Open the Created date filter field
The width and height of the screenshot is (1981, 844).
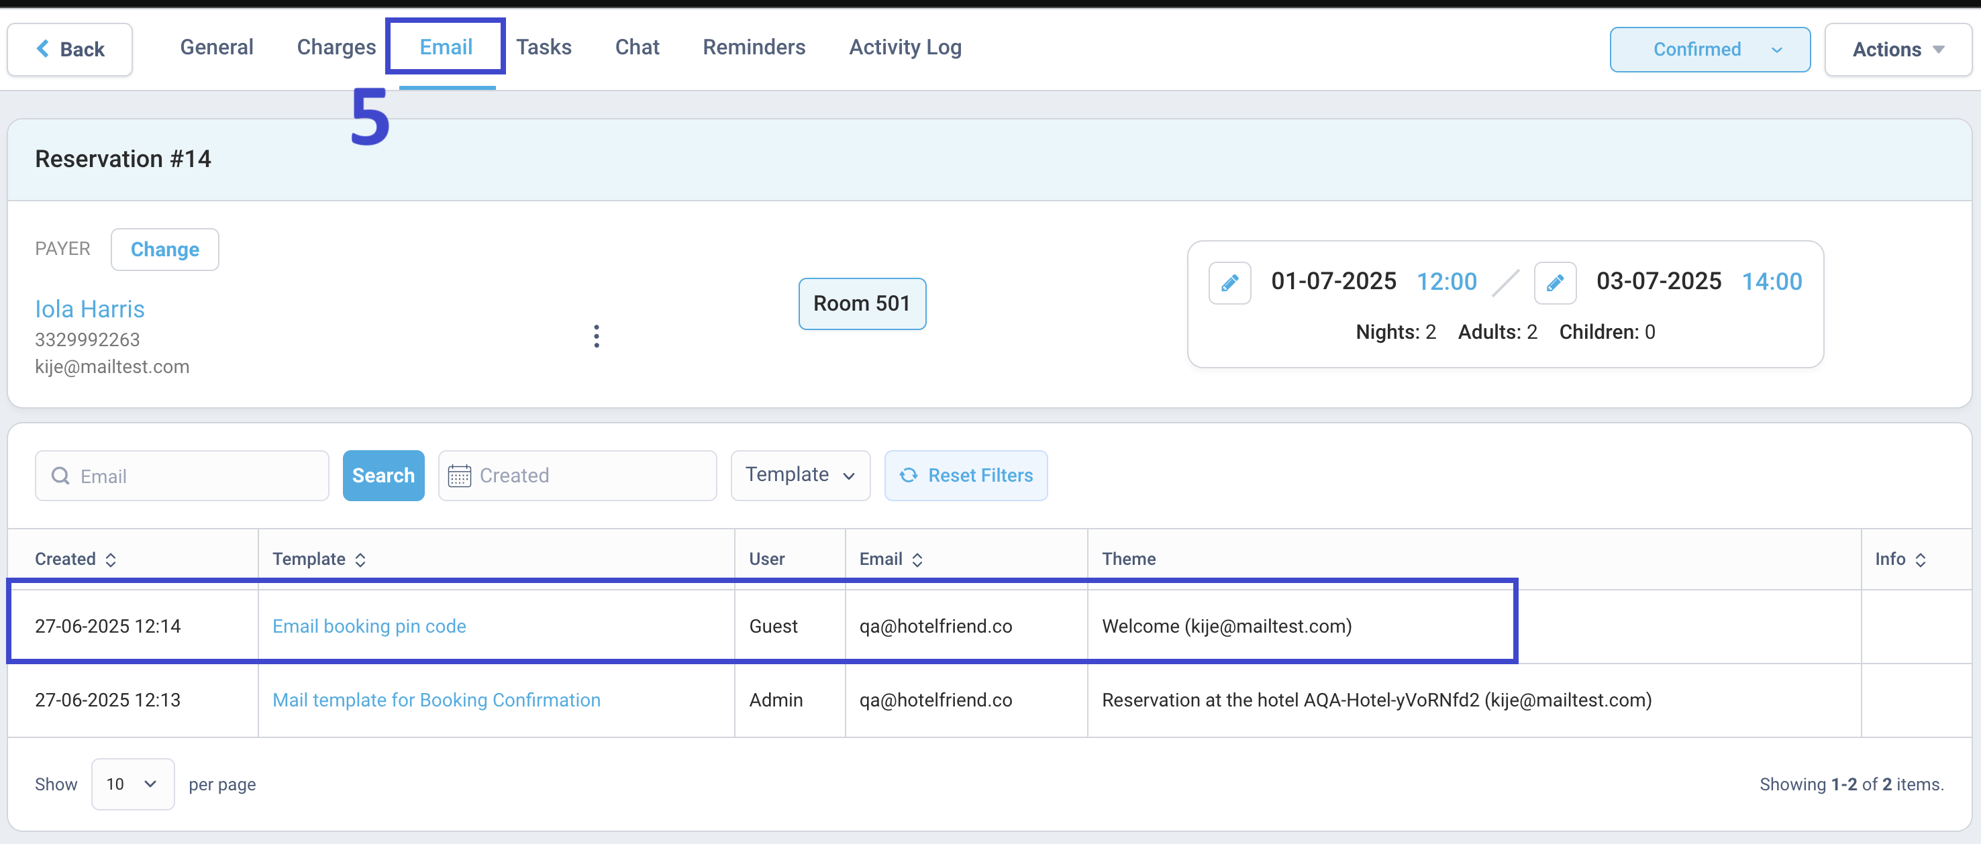pyautogui.click(x=576, y=476)
